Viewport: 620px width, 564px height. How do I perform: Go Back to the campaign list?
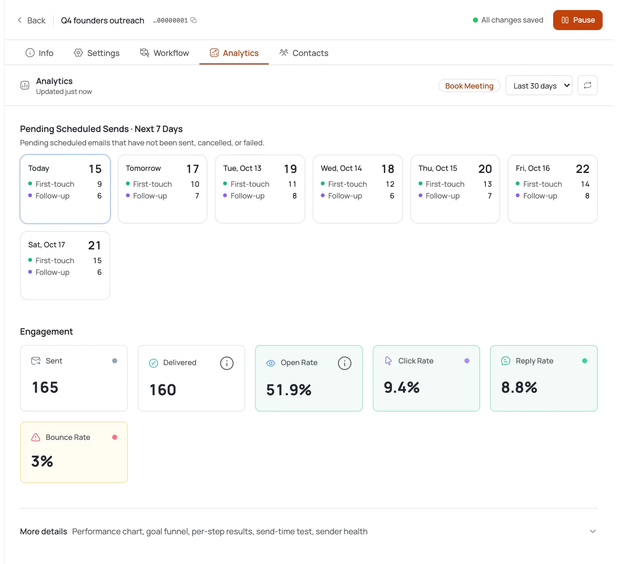(31, 20)
